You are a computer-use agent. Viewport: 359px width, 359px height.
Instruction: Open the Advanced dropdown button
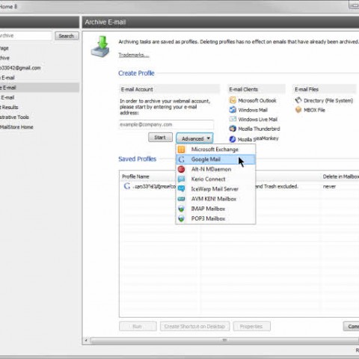click(x=194, y=138)
